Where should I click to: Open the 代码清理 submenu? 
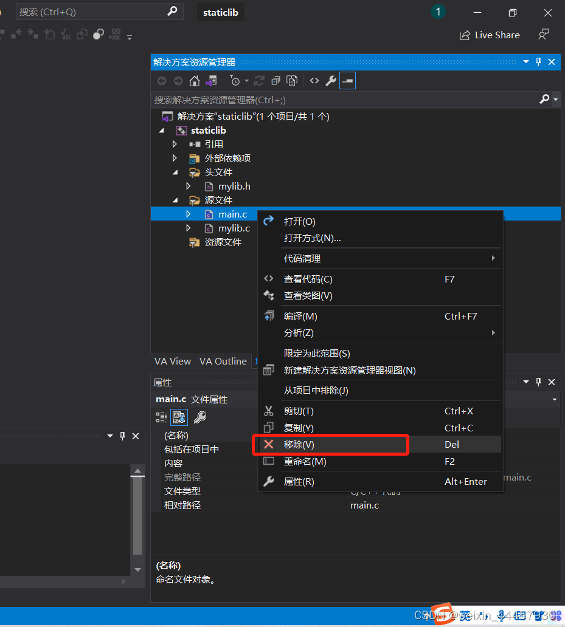coord(380,259)
